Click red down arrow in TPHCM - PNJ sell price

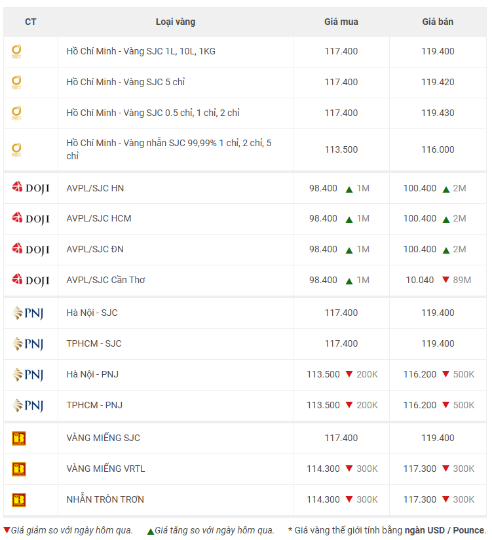pos(446,404)
